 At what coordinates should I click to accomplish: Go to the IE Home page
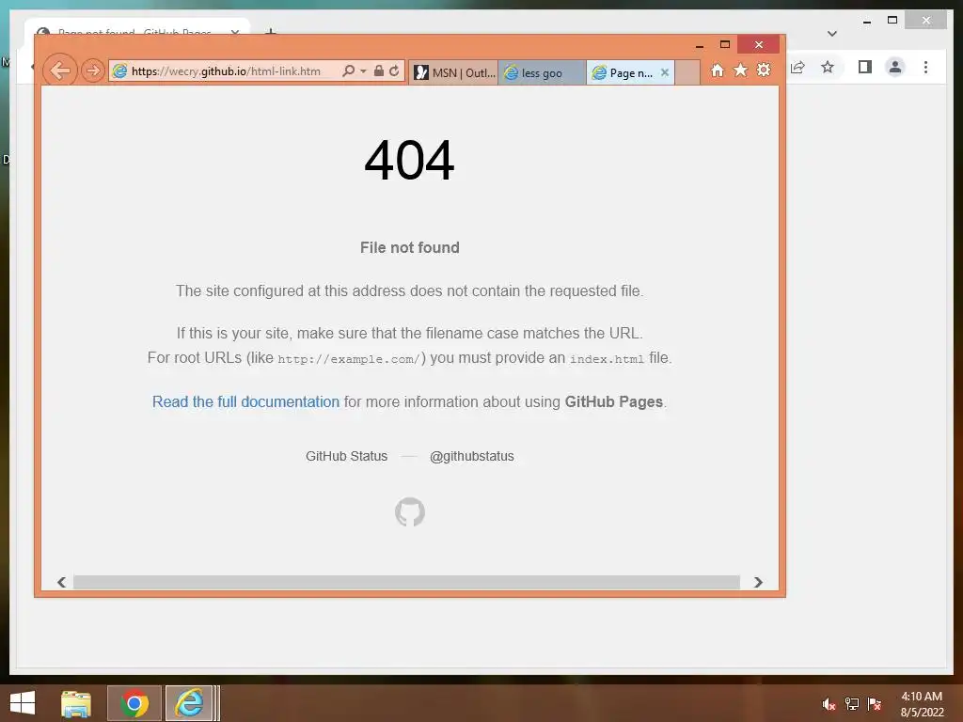(718, 71)
